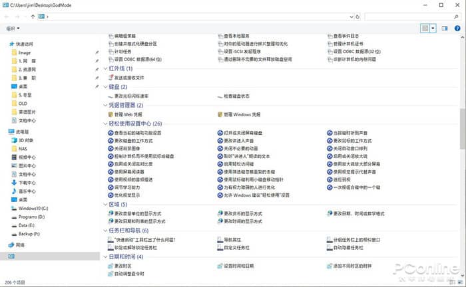Open the 组织 organize menu
Image resolution: width=466 pixels, height=287 pixels.
13,29
